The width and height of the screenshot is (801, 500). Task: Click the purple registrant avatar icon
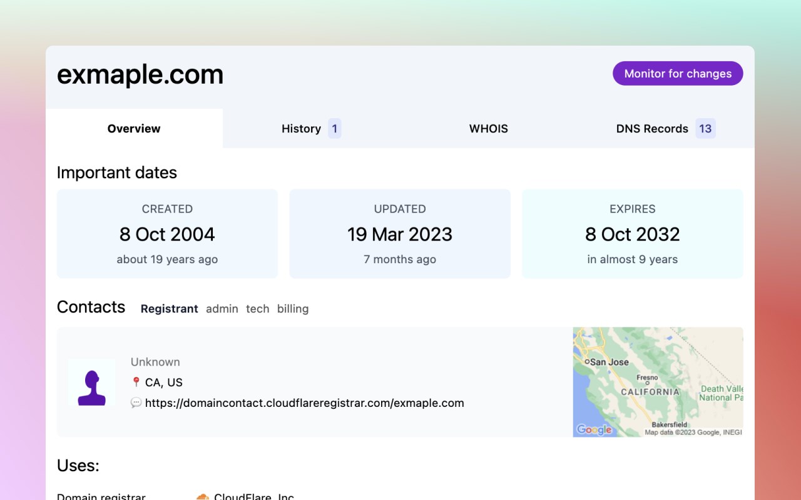(91, 382)
